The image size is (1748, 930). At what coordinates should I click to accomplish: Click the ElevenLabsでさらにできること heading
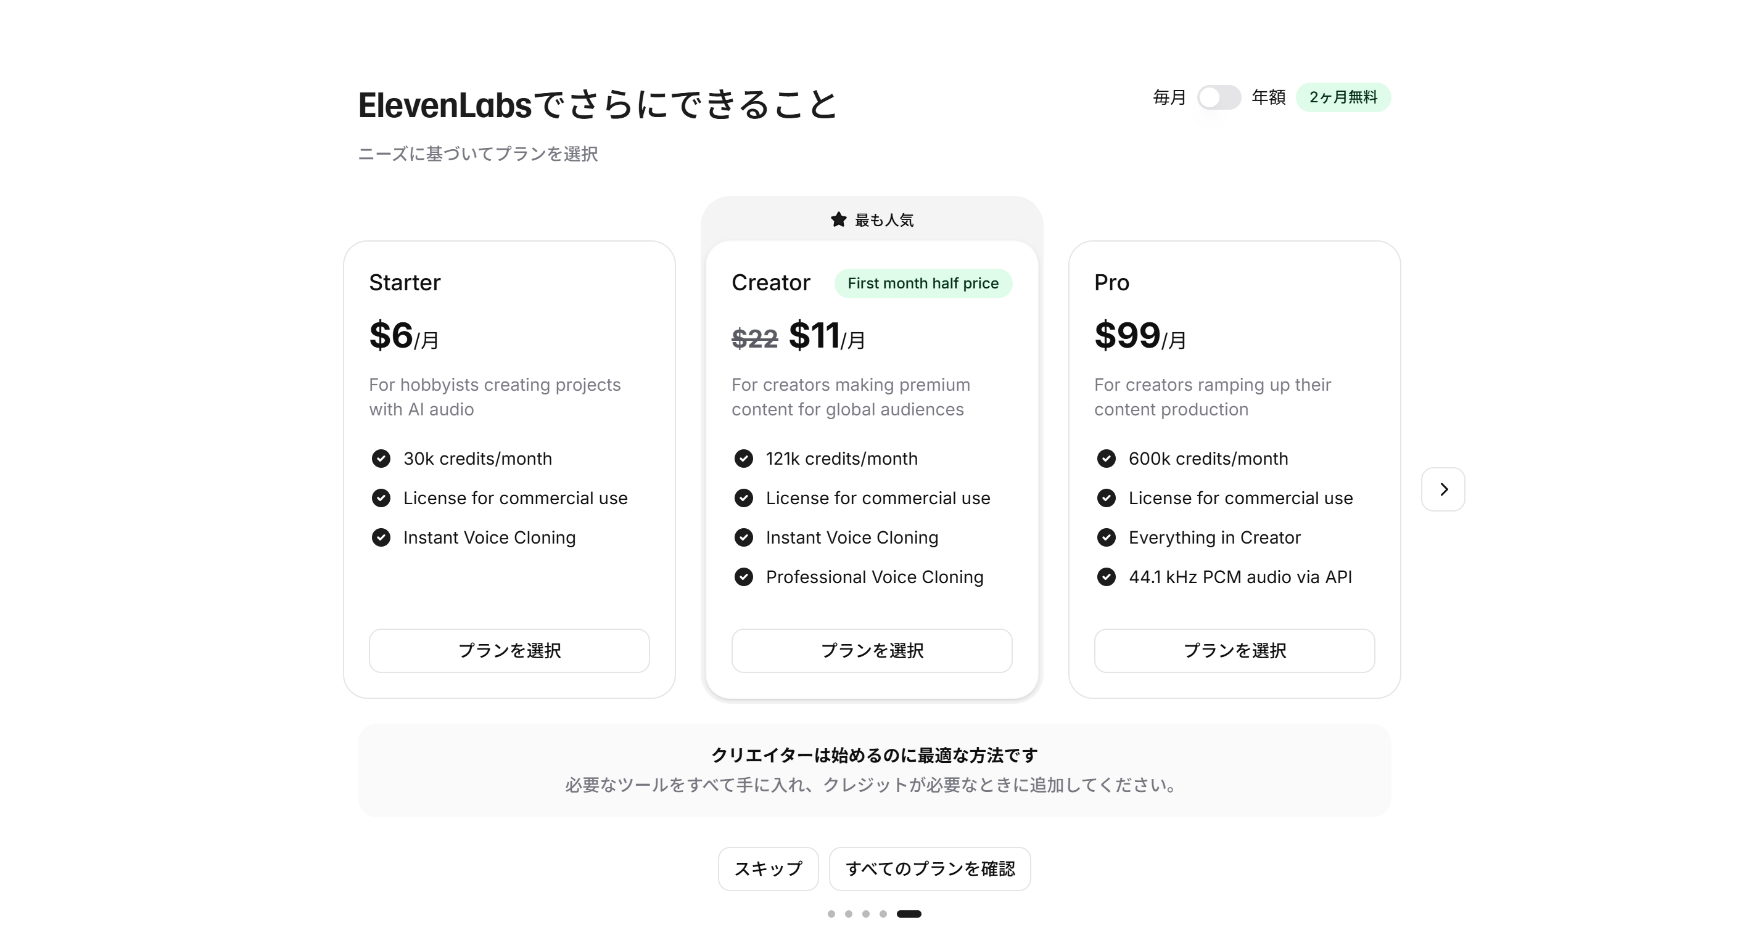click(x=598, y=104)
